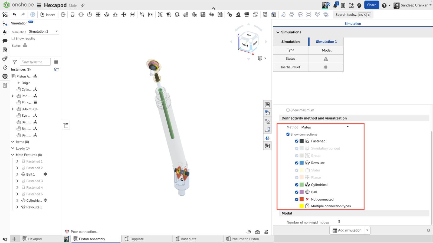Click the Multiple connection types yellow color swatch

click(301, 206)
